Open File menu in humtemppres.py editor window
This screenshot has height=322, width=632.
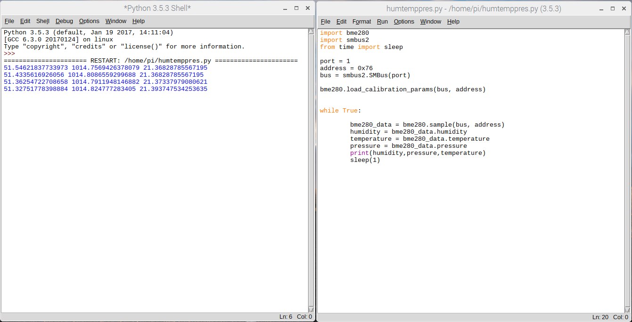point(326,22)
